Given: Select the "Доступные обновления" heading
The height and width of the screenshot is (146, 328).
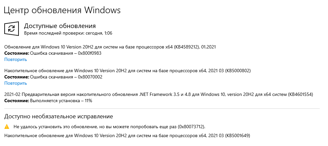Looking at the screenshot, I should pos(60,26).
